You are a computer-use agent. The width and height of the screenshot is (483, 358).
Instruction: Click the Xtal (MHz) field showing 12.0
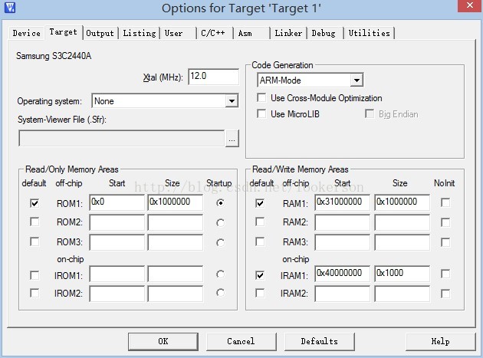pos(213,77)
